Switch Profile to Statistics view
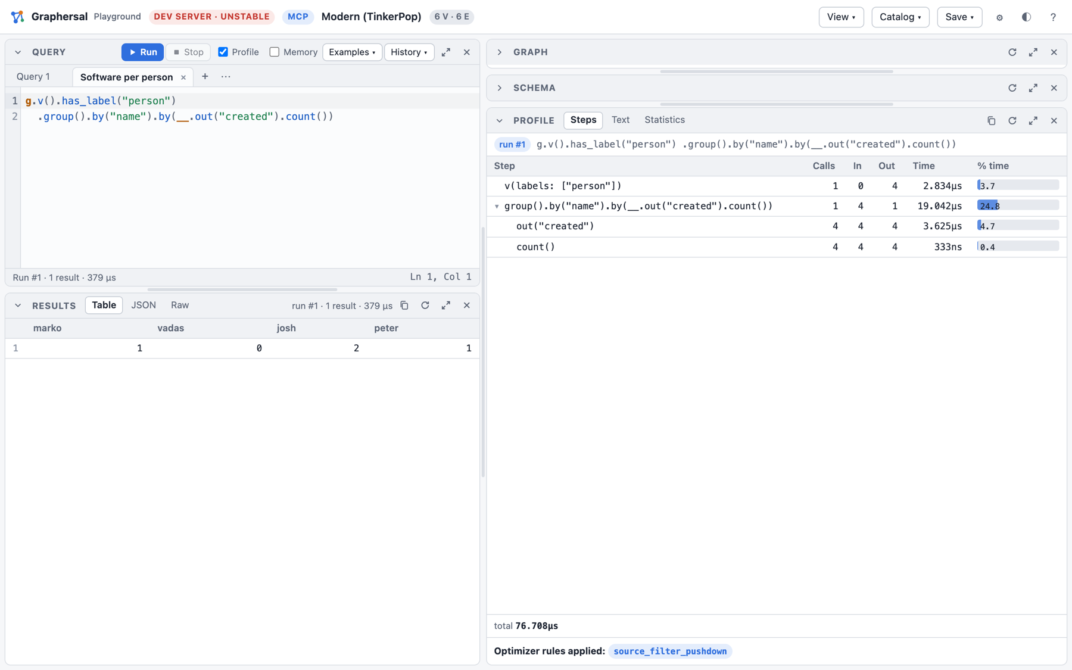The width and height of the screenshot is (1072, 670). [x=664, y=120]
